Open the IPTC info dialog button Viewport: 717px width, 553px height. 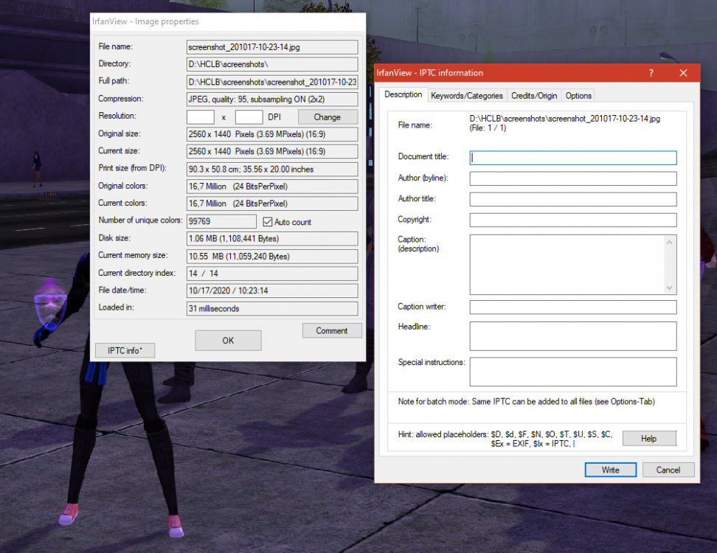point(125,350)
